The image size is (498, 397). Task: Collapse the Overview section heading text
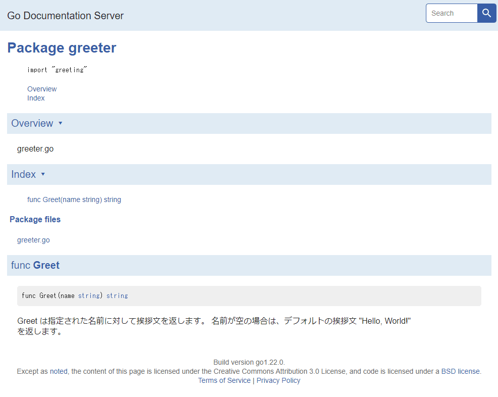tap(32, 123)
